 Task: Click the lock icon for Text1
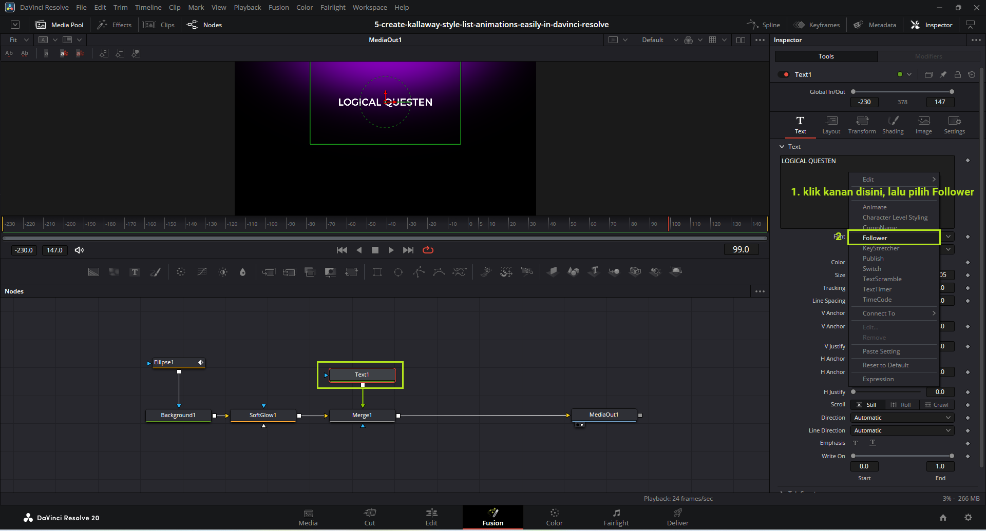(x=957, y=75)
